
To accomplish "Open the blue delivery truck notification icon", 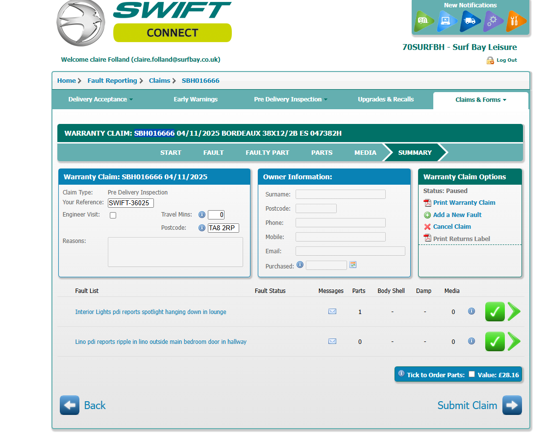I will 470,21.
